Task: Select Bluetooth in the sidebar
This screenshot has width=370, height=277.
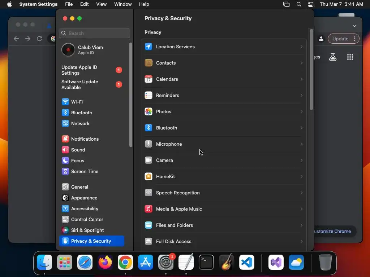Action: [92, 113]
